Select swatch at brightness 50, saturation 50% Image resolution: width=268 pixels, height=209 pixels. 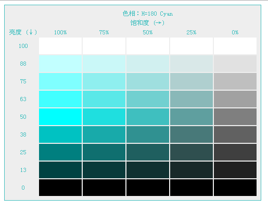point(148,117)
